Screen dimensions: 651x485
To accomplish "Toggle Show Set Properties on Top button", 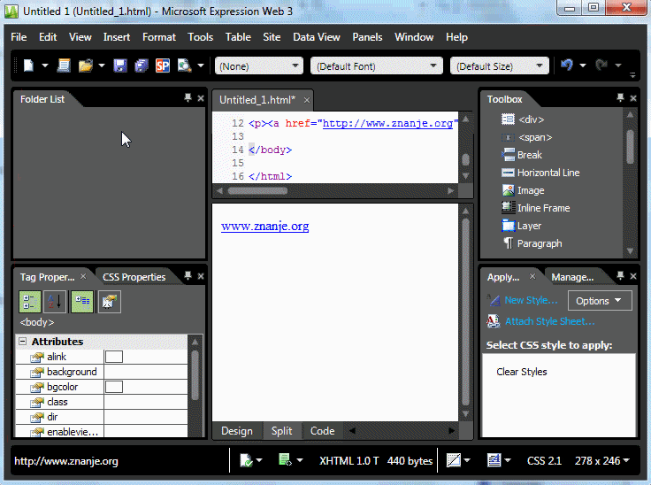I will click(81, 302).
